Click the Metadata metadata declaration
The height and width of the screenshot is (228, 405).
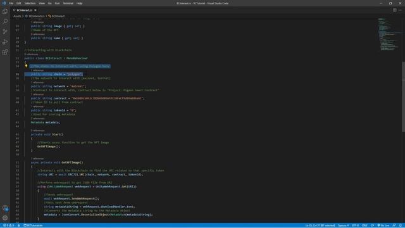point(46,122)
